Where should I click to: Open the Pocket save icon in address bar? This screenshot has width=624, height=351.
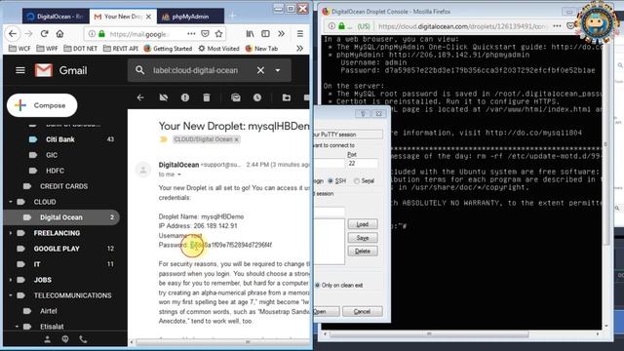tap(205, 34)
